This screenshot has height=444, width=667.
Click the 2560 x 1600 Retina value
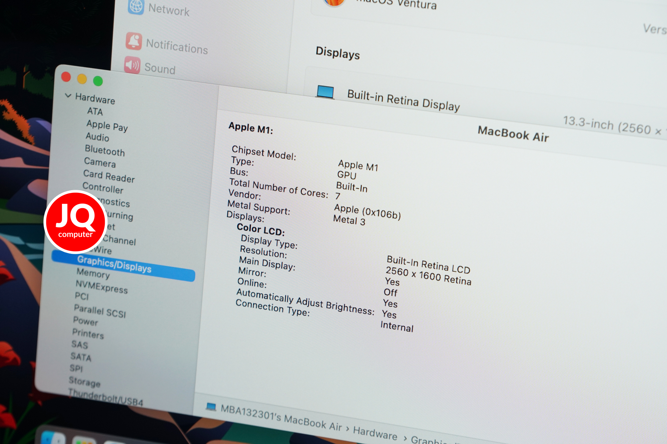[x=429, y=276]
